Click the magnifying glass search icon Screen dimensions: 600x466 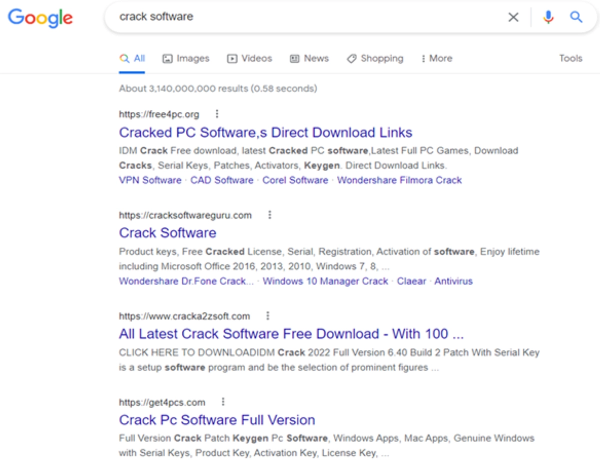576,17
